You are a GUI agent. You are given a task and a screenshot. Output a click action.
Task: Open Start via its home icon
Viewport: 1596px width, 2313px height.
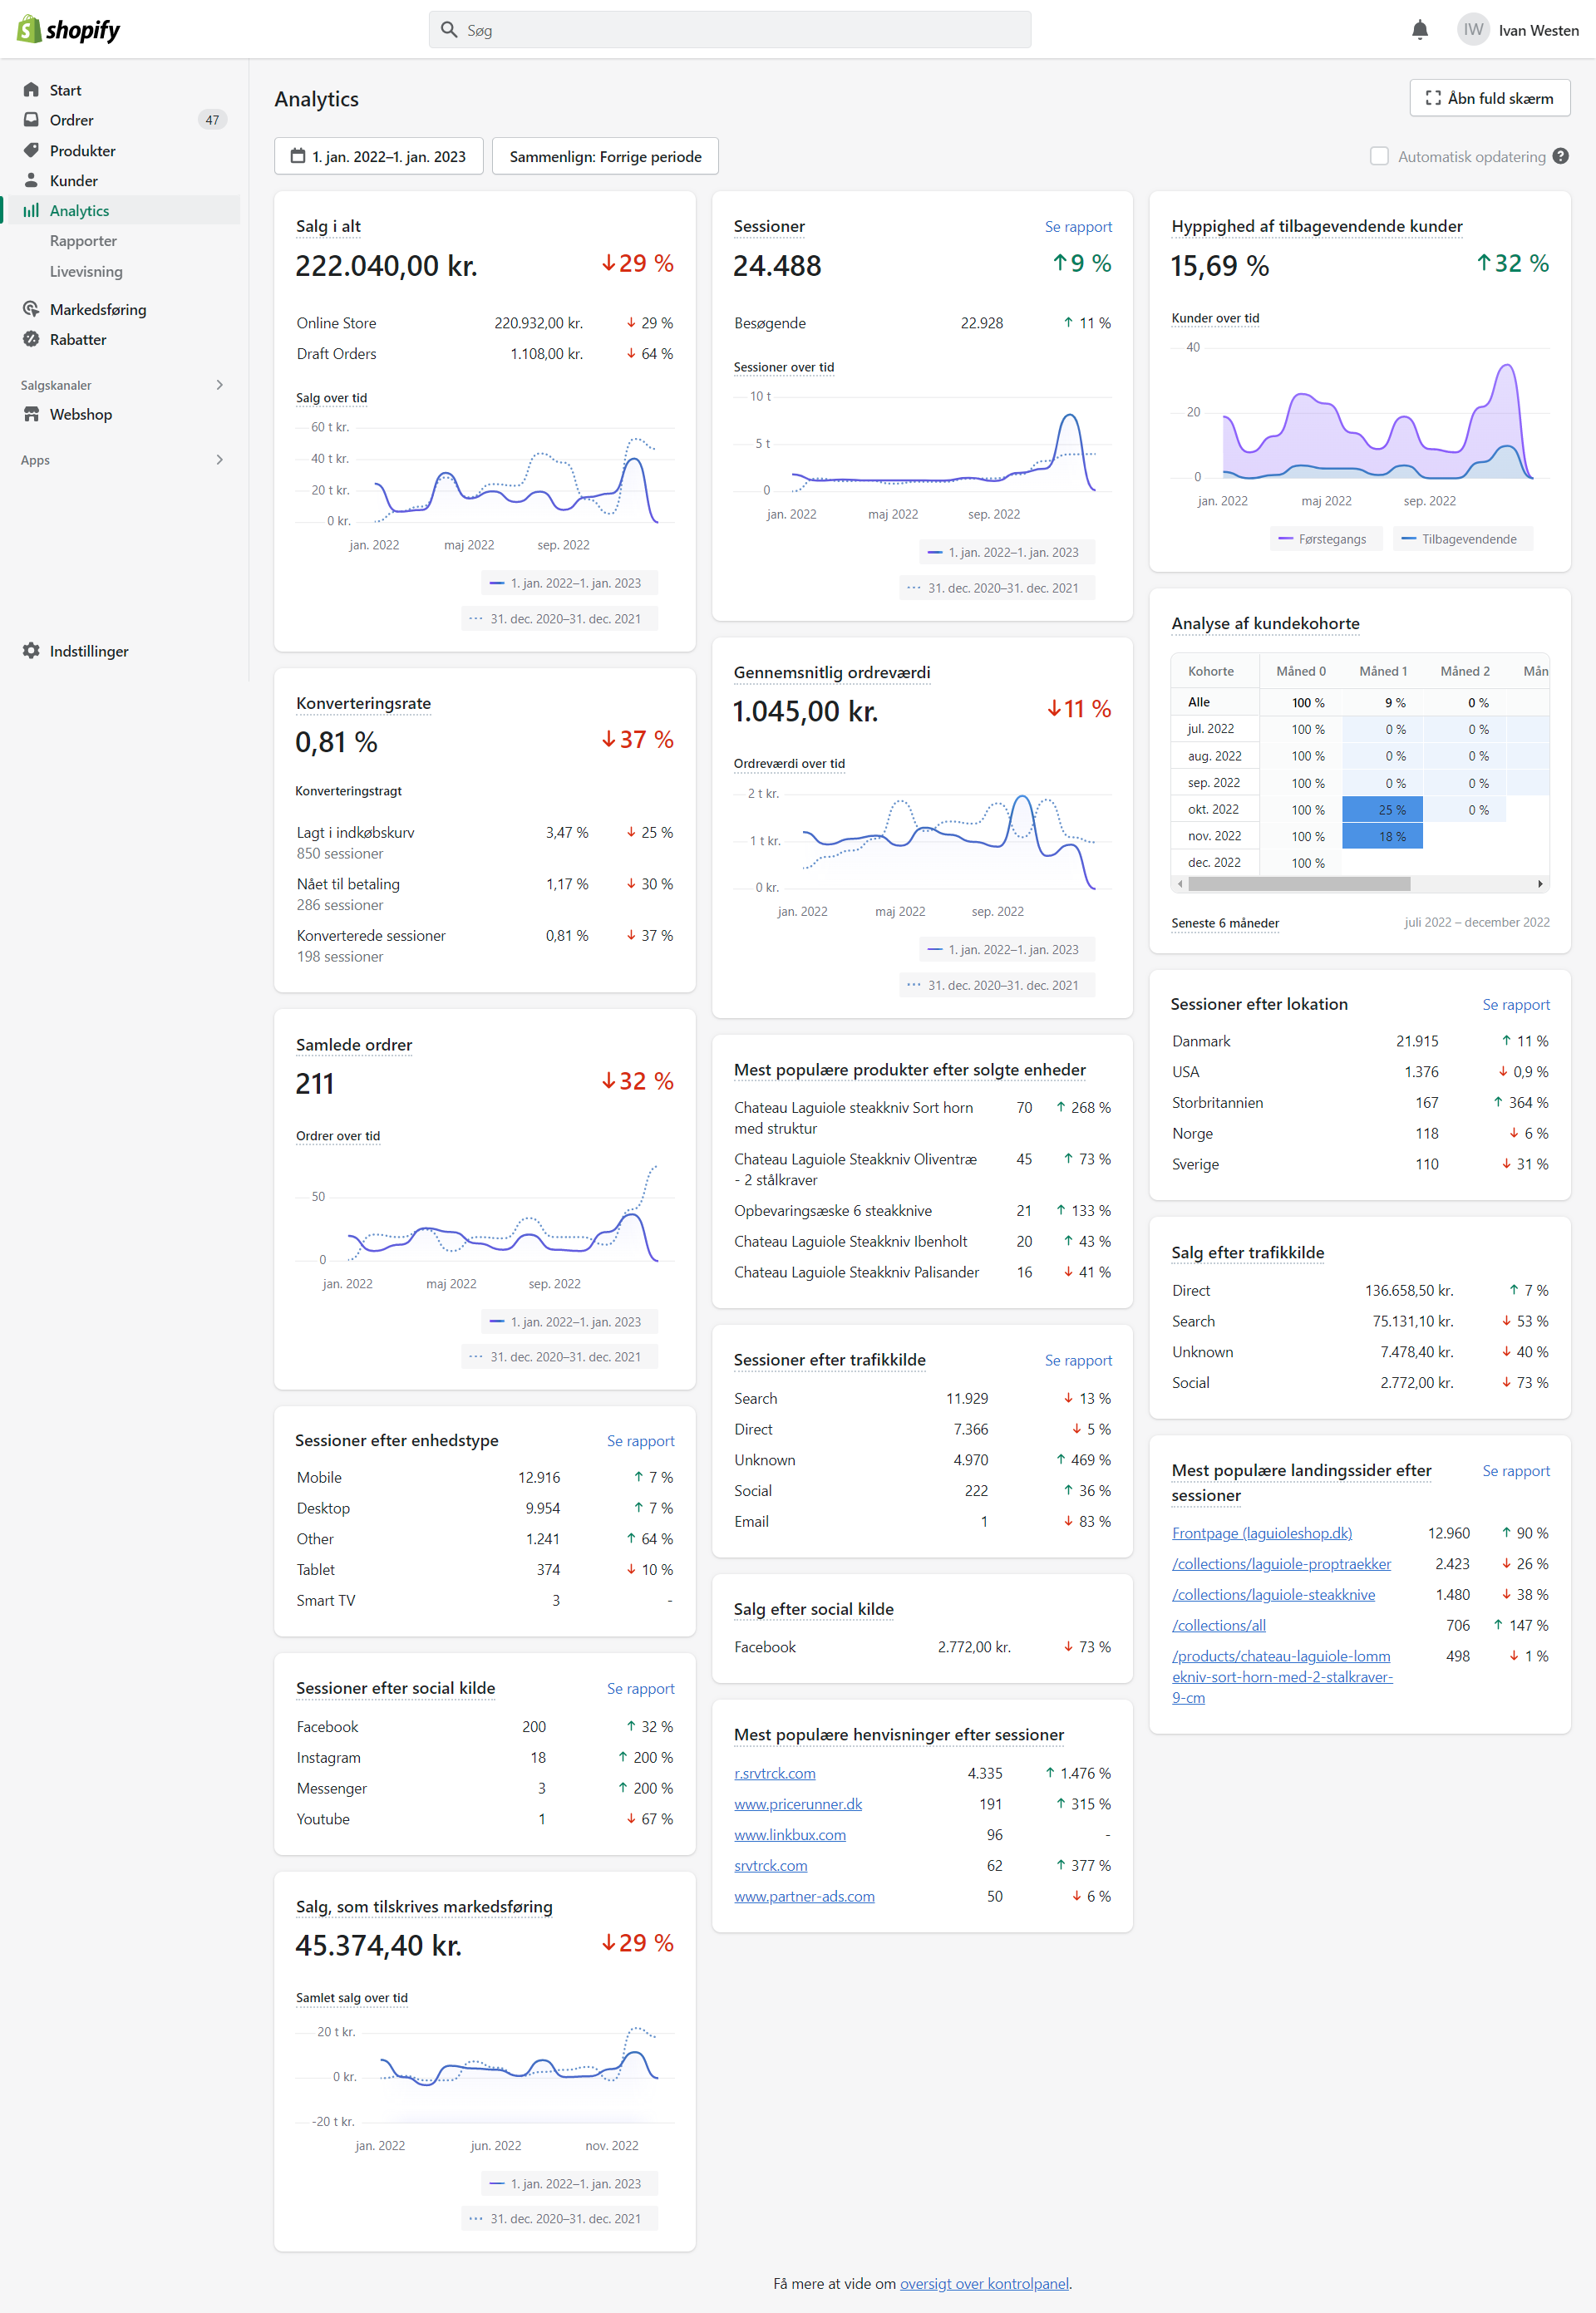31,90
